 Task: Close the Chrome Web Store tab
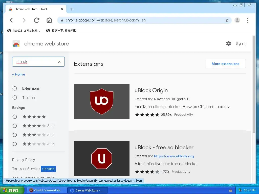tap(62, 9)
